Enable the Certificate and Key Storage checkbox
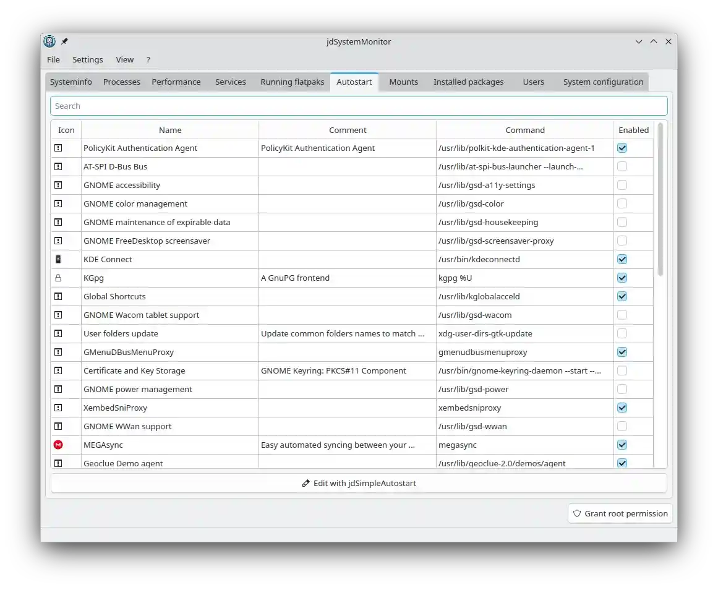The width and height of the screenshot is (718, 590). 622,370
